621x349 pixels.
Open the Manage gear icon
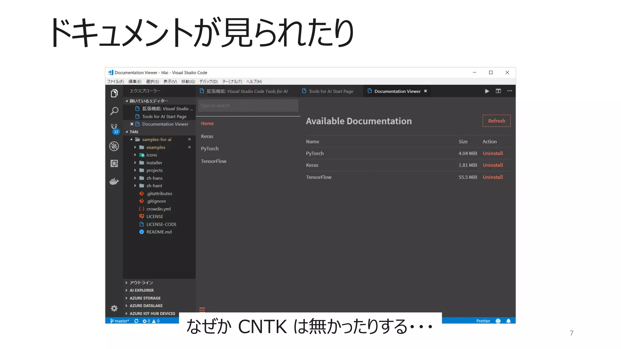pyautogui.click(x=114, y=308)
